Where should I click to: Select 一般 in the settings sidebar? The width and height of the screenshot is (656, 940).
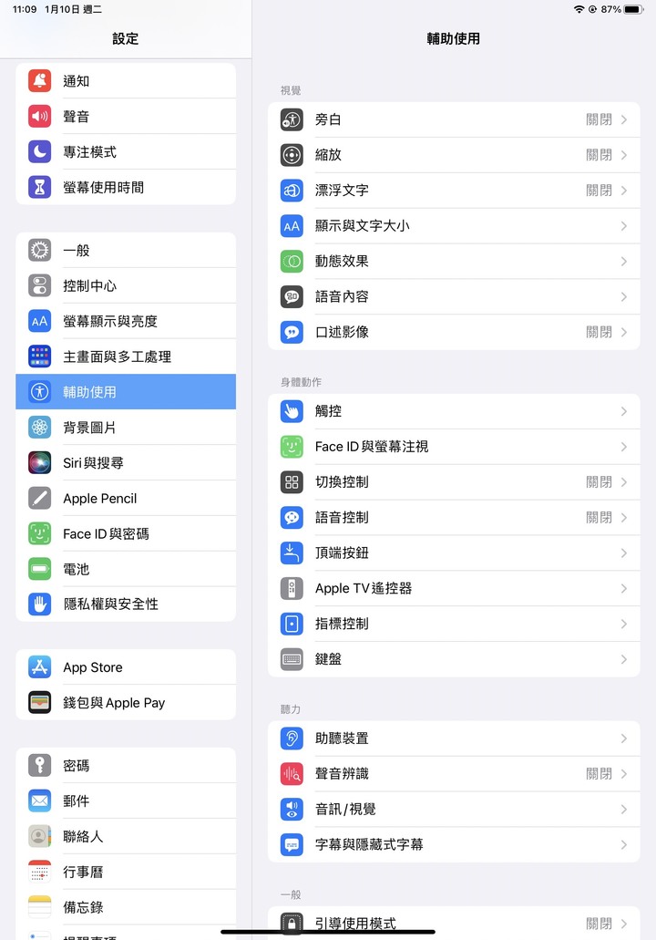(x=126, y=250)
